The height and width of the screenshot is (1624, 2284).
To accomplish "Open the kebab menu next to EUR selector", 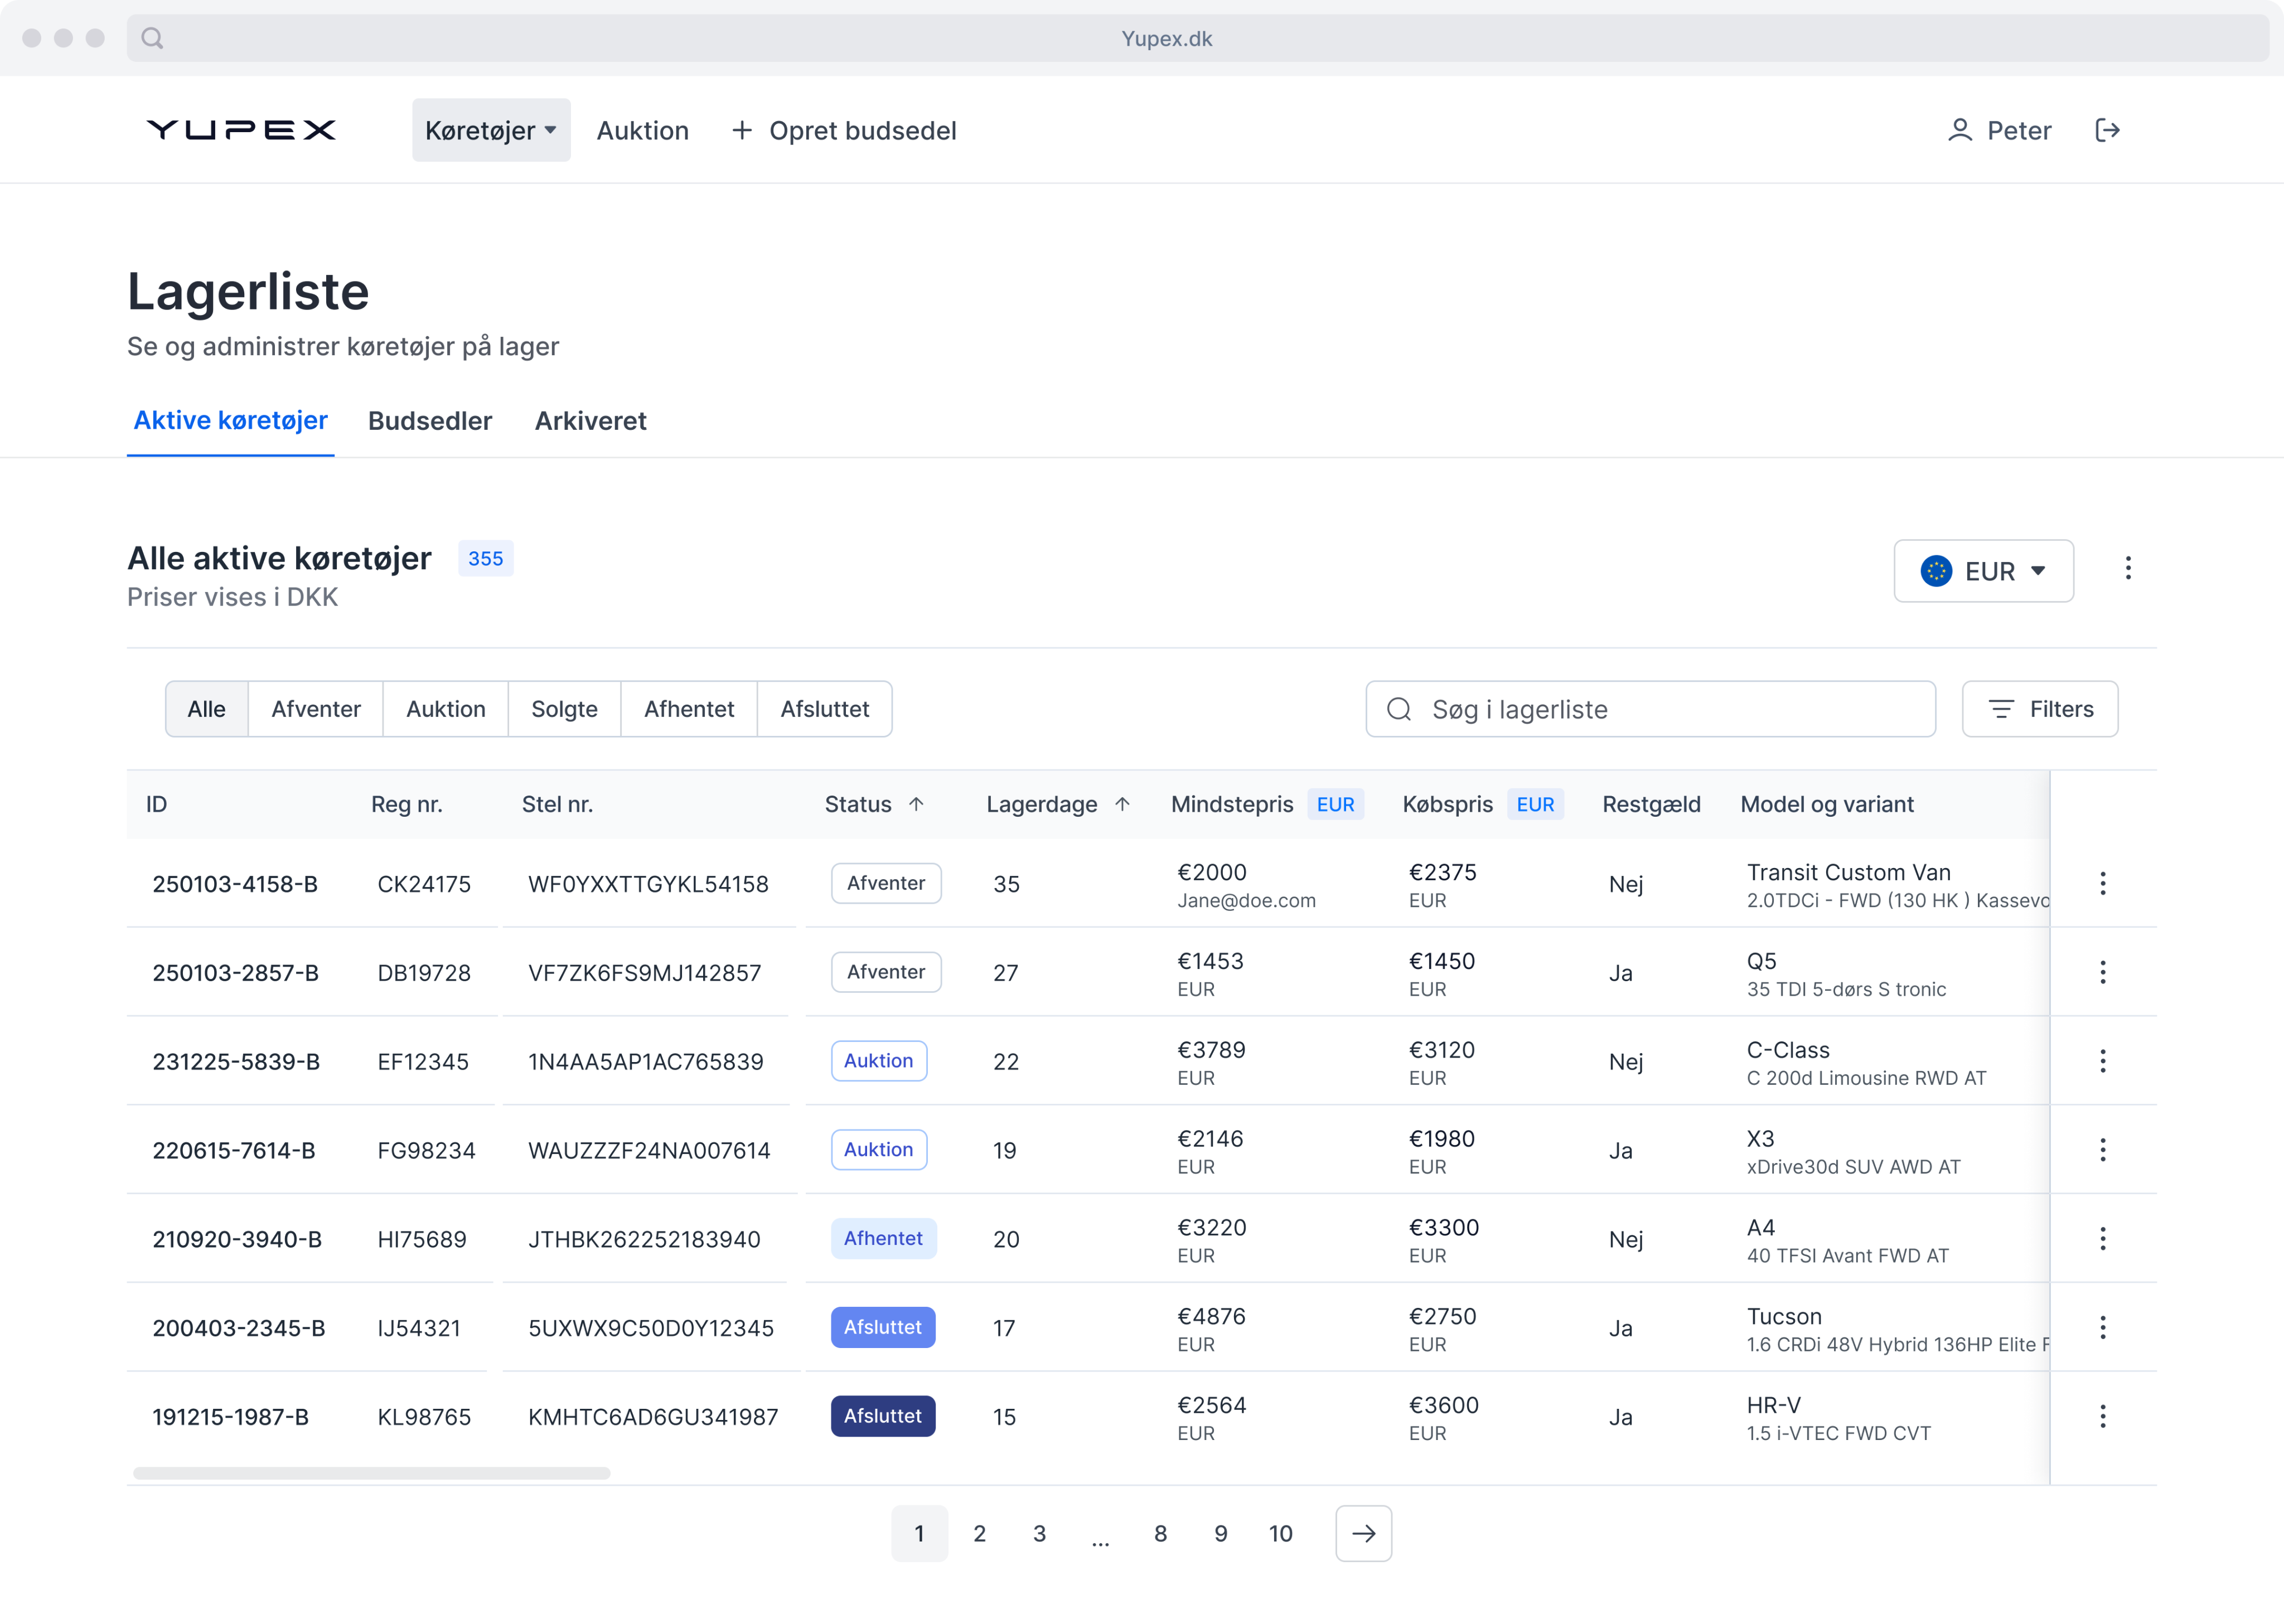I will click(2127, 569).
